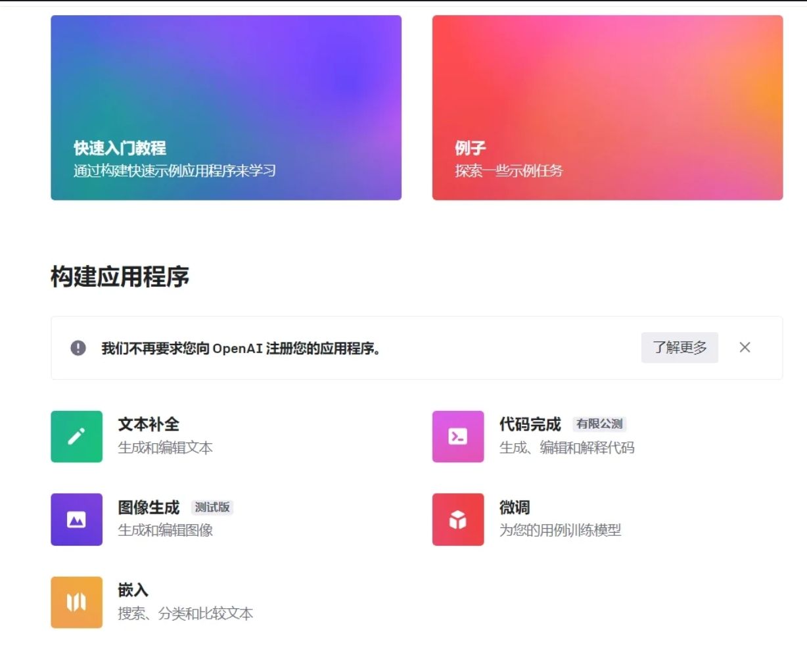Viewport: 807px width, 649px height.
Task: Click the 构建应用程序 heading
Action: coord(120,276)
